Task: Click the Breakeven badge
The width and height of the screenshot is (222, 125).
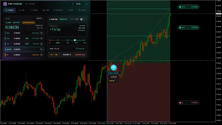Action: 28,23
